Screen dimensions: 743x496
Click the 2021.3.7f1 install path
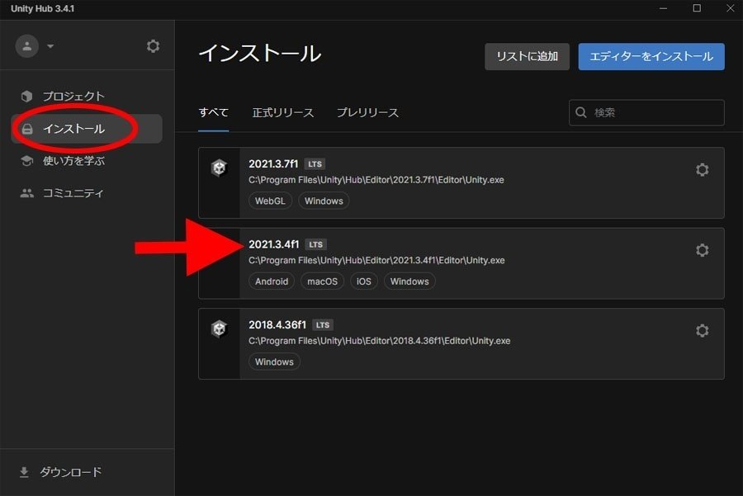click(376, 180)
